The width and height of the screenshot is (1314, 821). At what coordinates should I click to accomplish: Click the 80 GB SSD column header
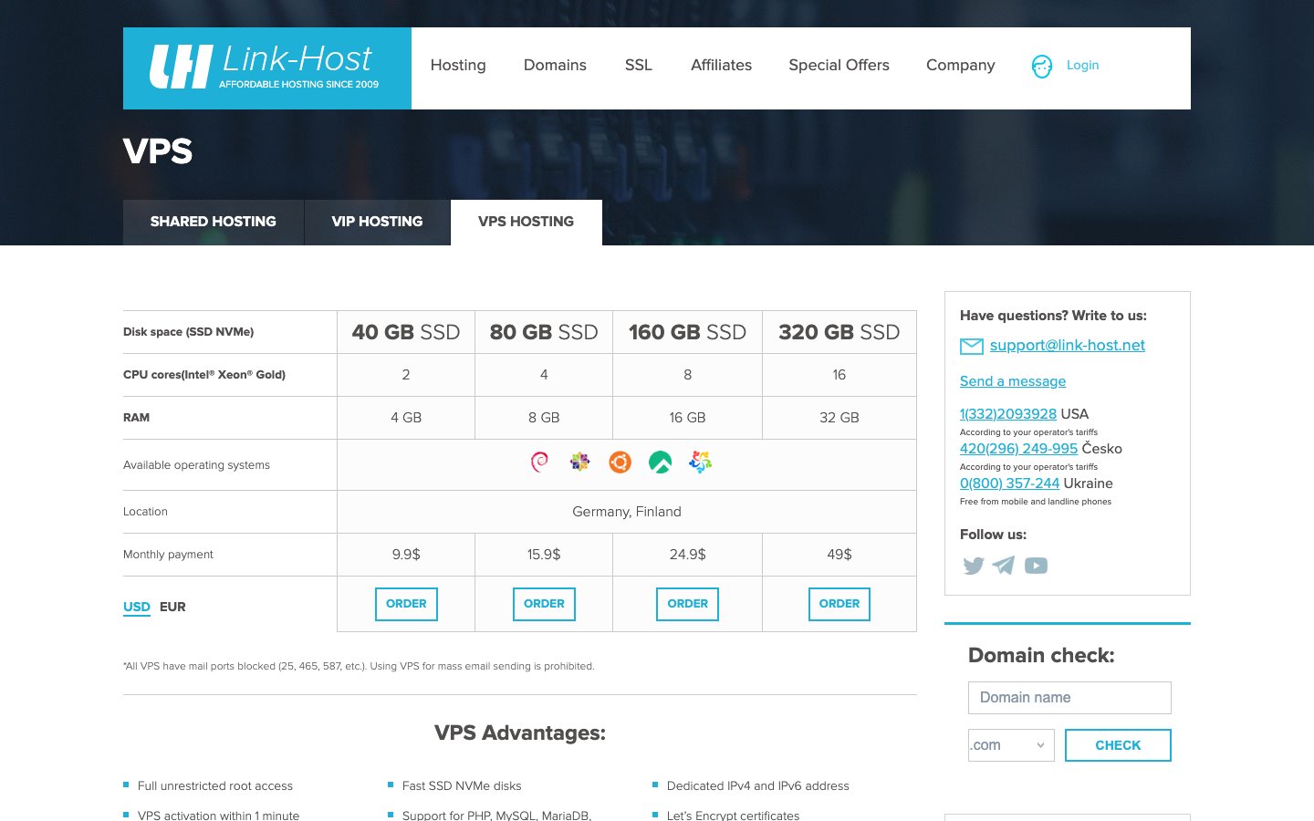click(544, 332)
